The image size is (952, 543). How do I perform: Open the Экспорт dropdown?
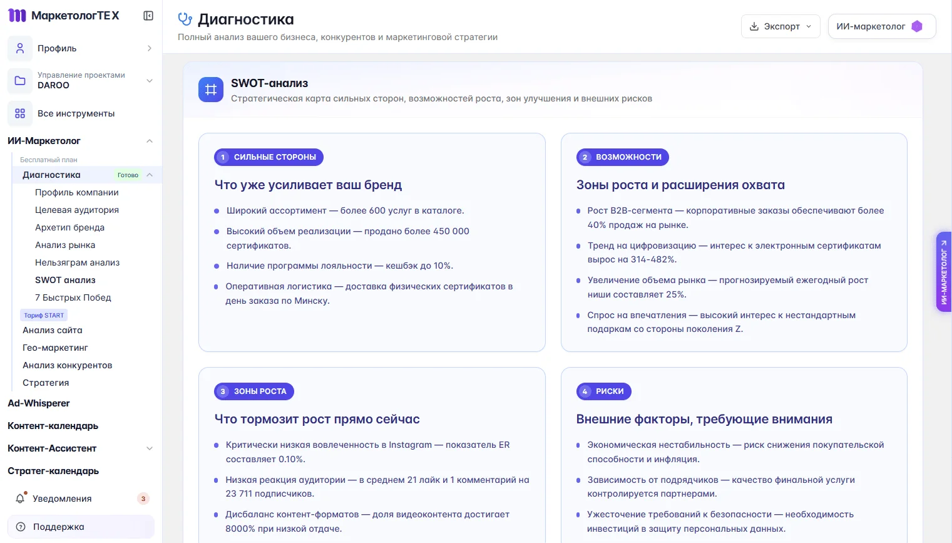coord(780,26)
